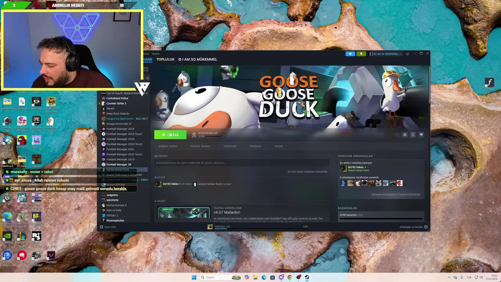Click the Armoury Crate desktop icon
The image size is (501, 282).
pos(7,123)
